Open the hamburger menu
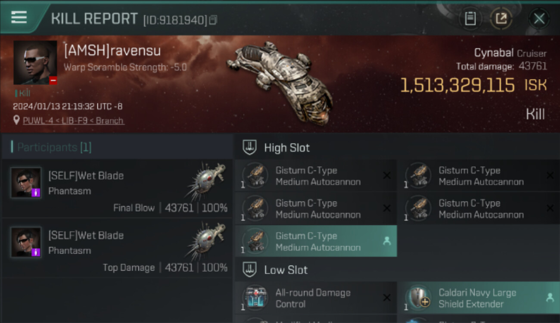This screenshot has height=323, width=560. pos(19,17)
